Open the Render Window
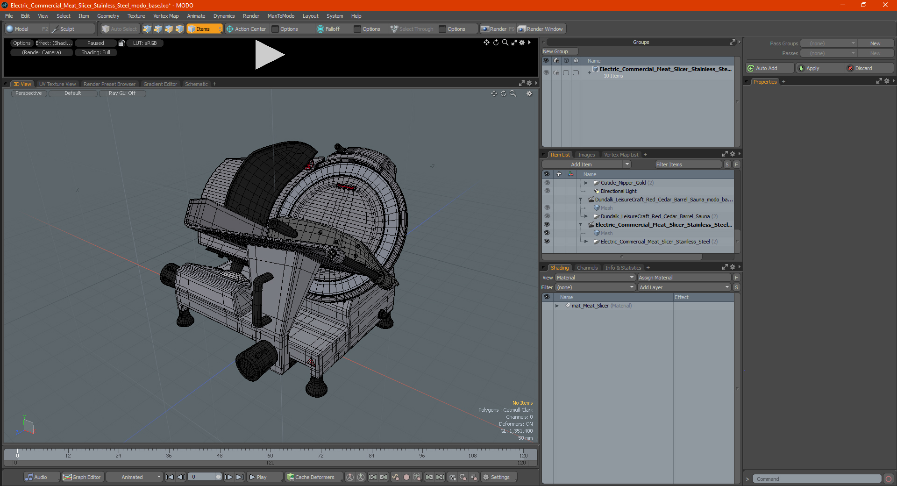Image resolution: width=897 pixels, height=486 pixels. coord(541,29)
